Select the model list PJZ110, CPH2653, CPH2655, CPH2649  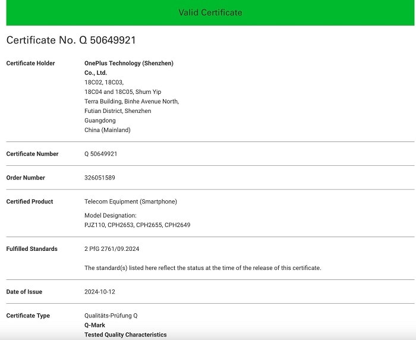pyautogui.click(x=137, y=225)
